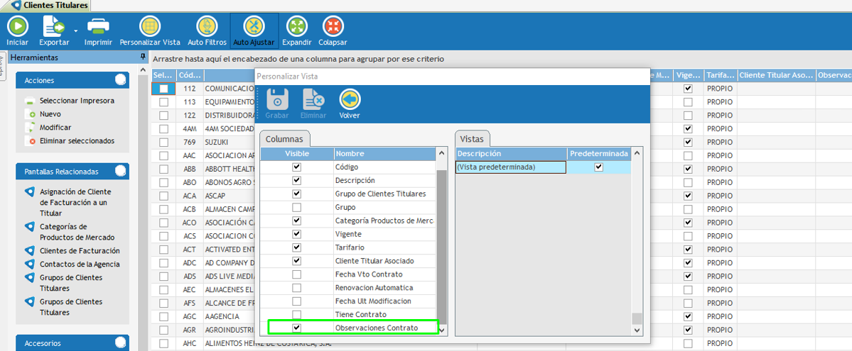Open the Exportar toolbar icon
This screenshot has width=852, height=351.
click(x=53, y=27)
